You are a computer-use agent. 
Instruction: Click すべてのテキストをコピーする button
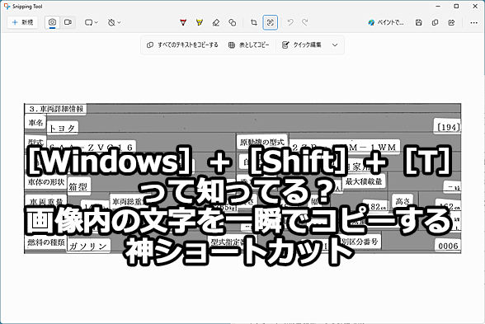[182, 45]
